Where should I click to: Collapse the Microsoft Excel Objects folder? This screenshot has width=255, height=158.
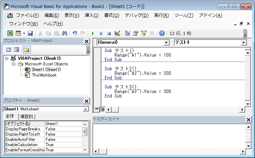[x=13, y=64]
